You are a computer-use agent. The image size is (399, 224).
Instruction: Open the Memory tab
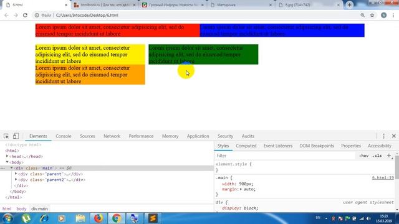click(170, 136)
